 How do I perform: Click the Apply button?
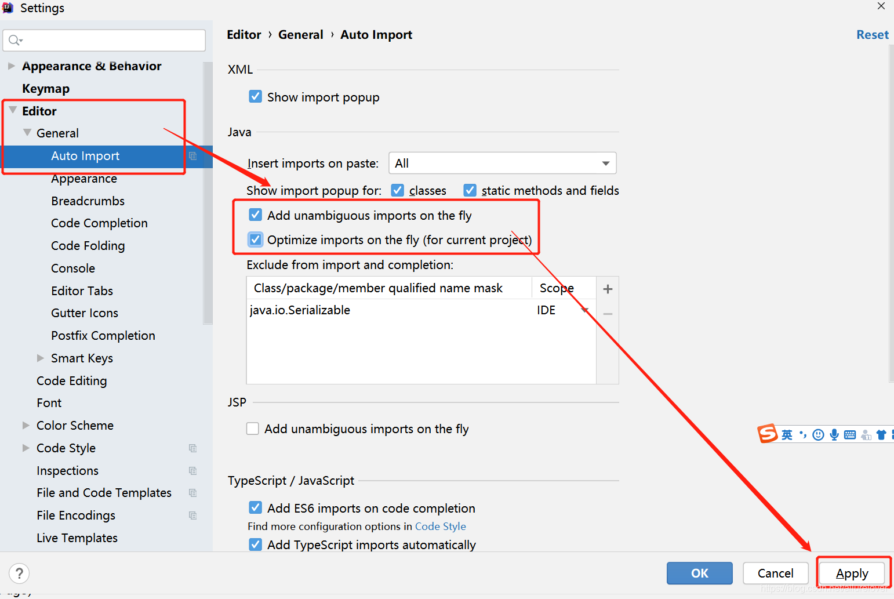point(852,573)
